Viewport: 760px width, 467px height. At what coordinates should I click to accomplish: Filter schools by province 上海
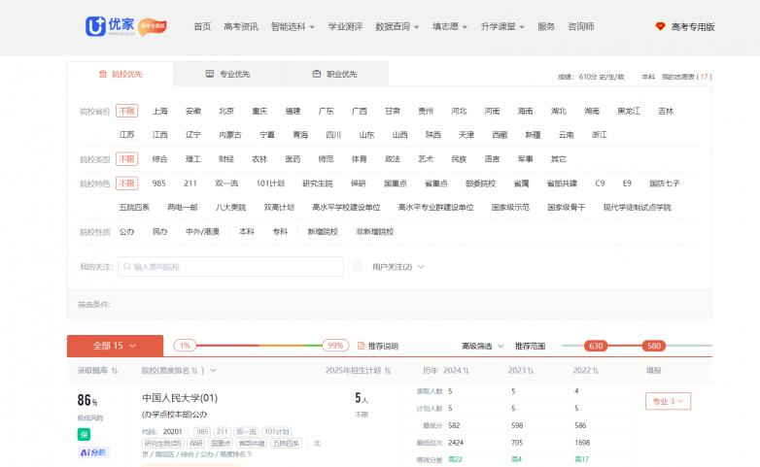click(160, 111)
